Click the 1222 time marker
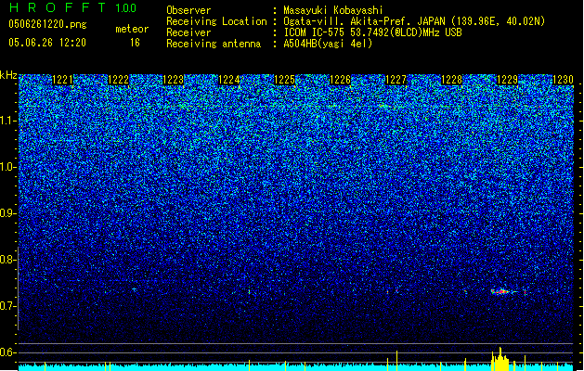This screenshot has height=371, width=584. coord(118,80)
